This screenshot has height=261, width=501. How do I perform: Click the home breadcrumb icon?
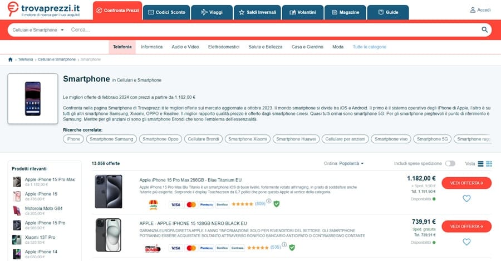coord(10,59)
